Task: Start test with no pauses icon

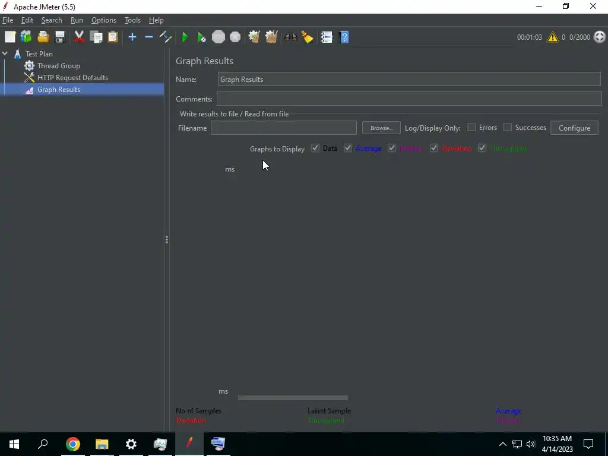Action: (201, 37)
